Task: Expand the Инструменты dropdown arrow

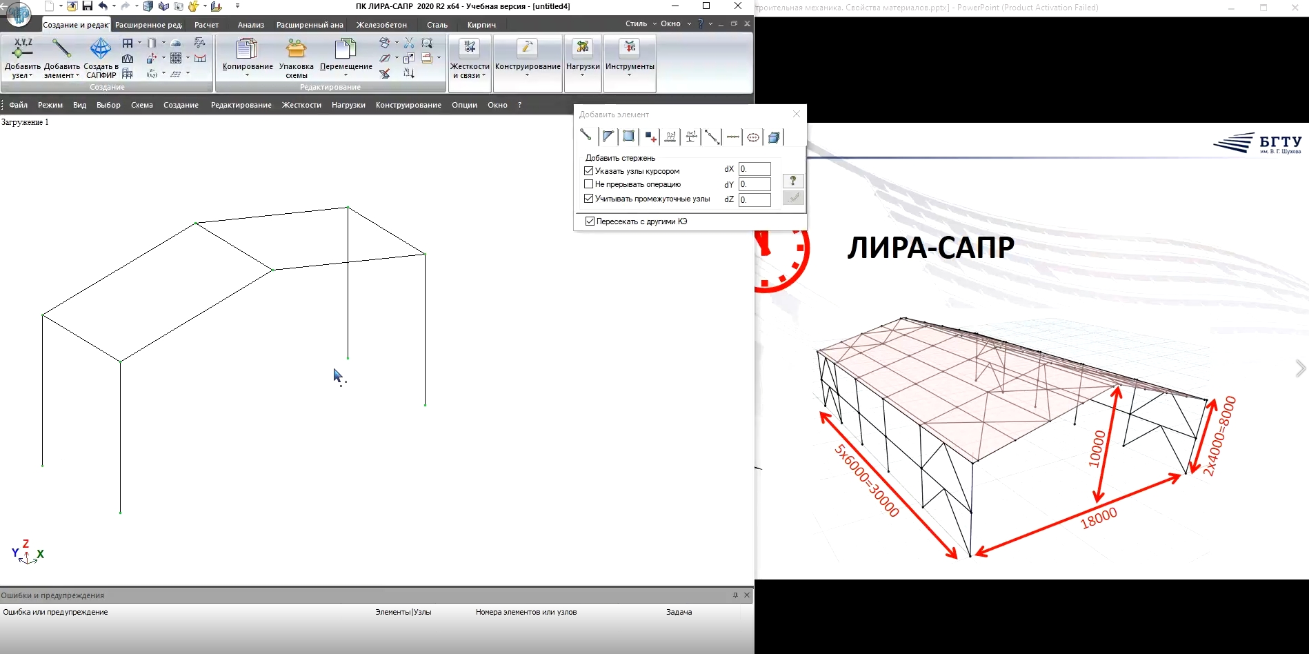Action: (629, 75)
